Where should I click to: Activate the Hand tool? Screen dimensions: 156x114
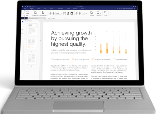pos(26,13)
